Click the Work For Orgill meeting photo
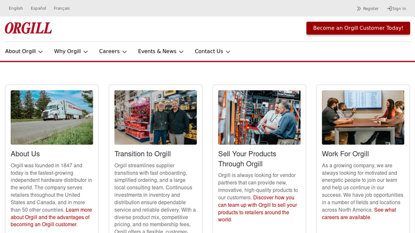This screenshot has height=233, width=415. 363,118
